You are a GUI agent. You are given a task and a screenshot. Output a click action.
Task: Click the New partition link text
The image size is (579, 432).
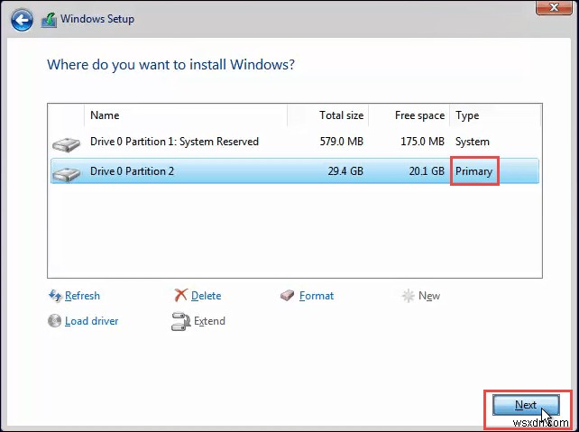[429, 296]
